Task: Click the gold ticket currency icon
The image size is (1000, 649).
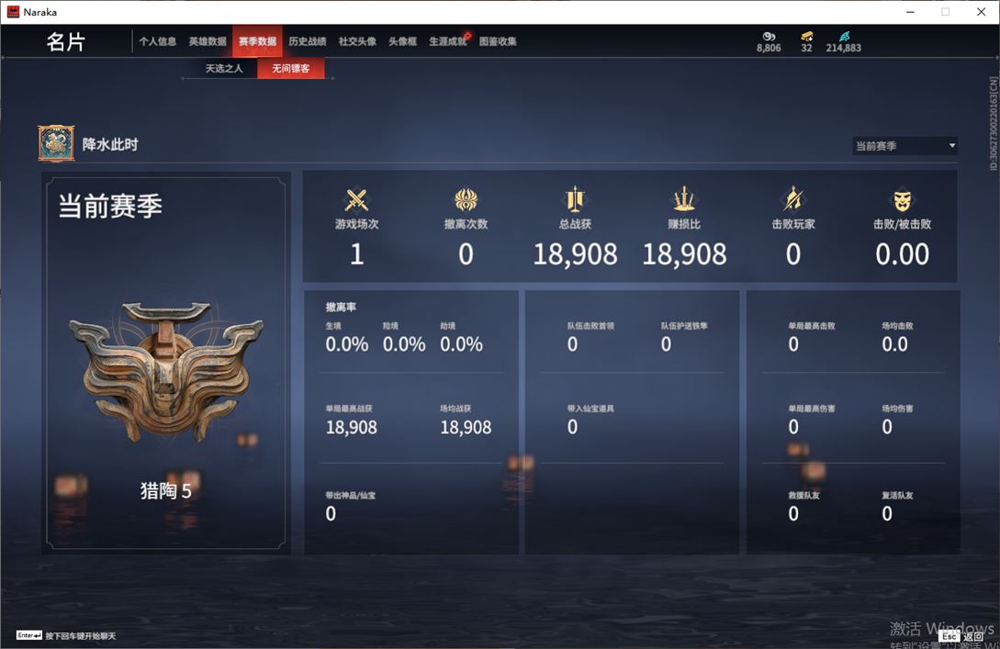Action: tap(807, 37)
